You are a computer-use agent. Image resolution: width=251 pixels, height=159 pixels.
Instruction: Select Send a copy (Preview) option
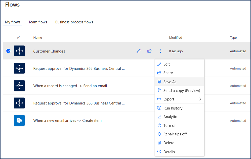[x=182, y=91]
